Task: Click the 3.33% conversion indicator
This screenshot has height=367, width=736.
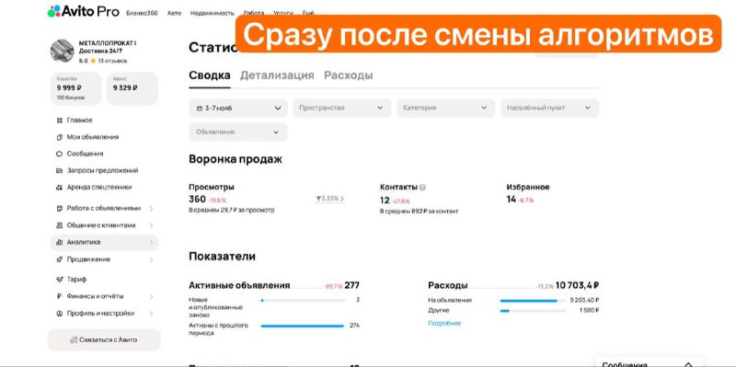Action: [330, 199]
